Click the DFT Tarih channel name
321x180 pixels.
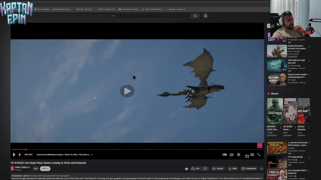[291, 80]
